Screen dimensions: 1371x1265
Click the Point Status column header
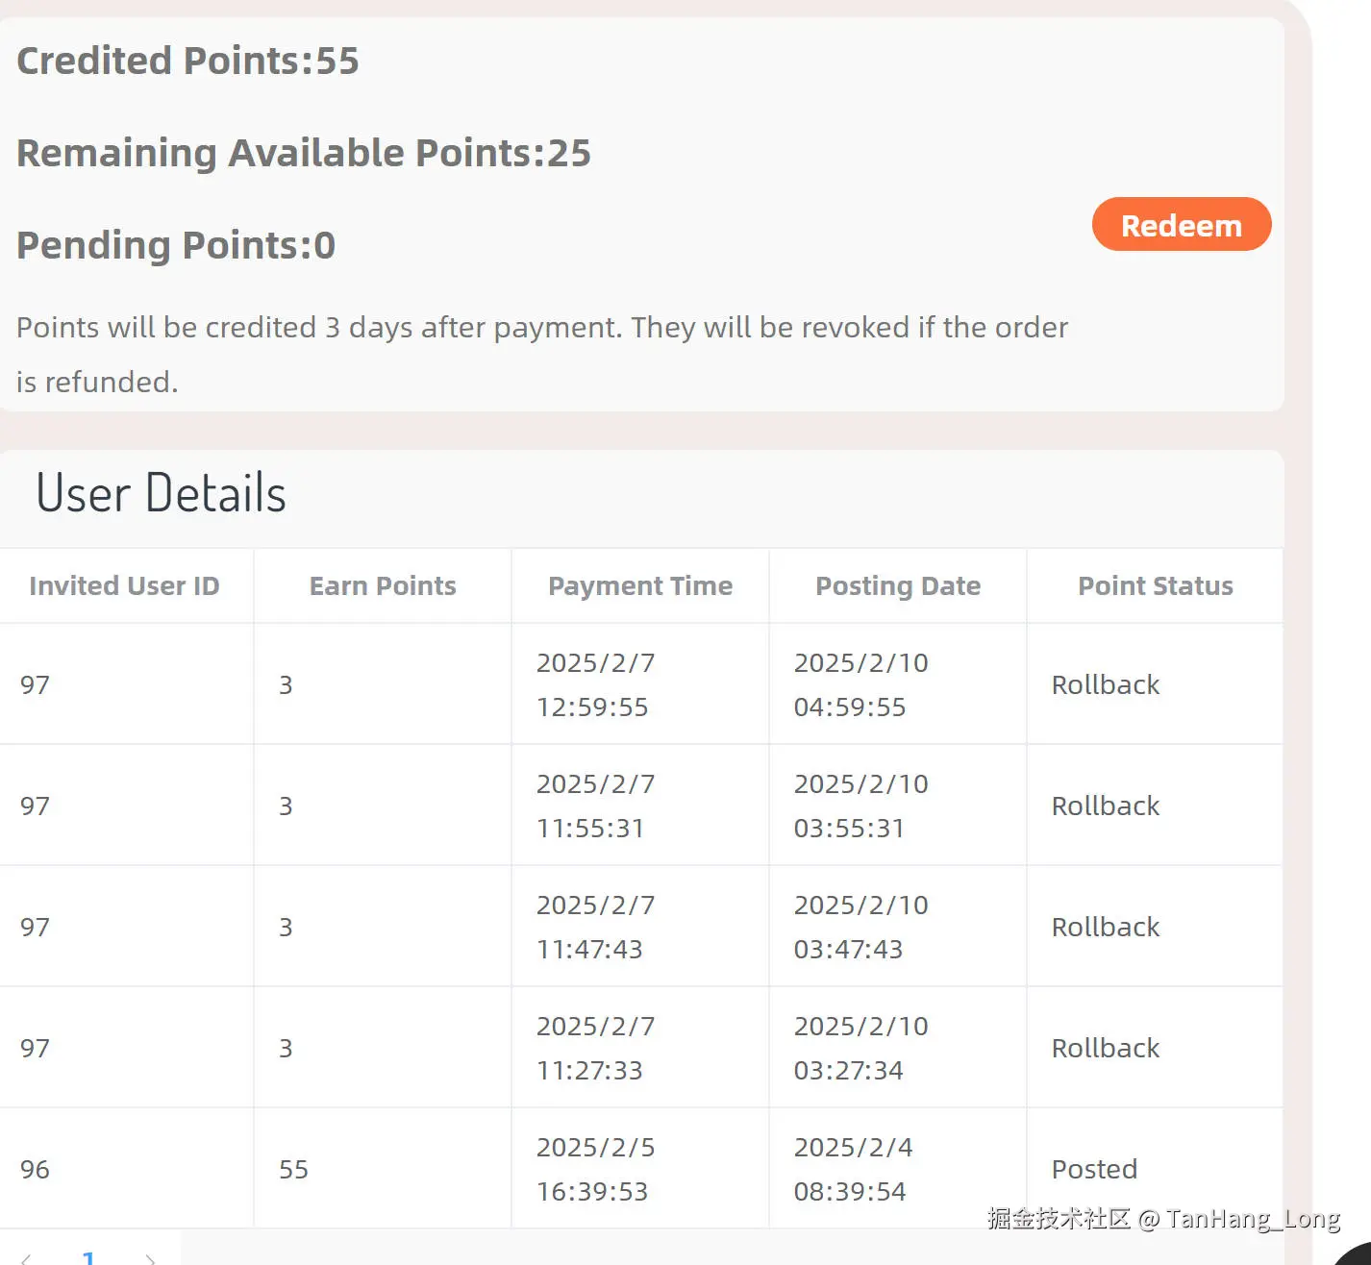click(x=1155, y=586)
